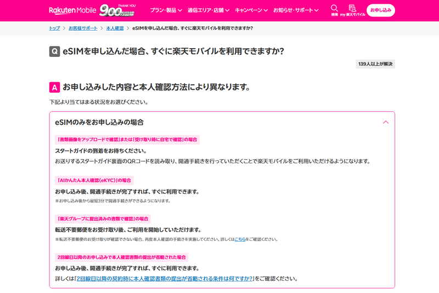Click the 900万回線 Thank You badge

(117, 10)
